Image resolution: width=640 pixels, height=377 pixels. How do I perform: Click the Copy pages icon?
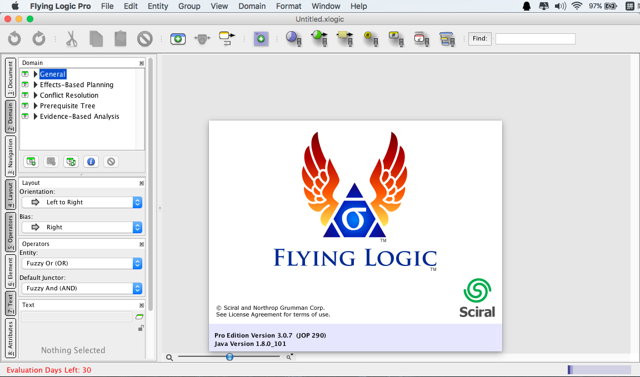click(x=96, y=39)
